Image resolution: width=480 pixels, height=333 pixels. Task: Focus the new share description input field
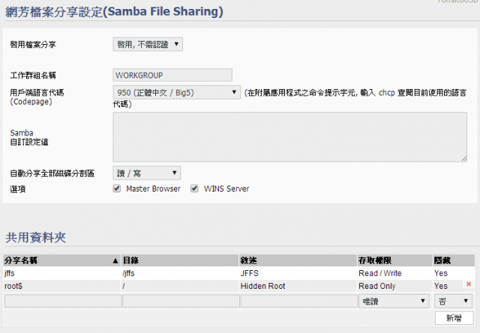tap(299, 302)
